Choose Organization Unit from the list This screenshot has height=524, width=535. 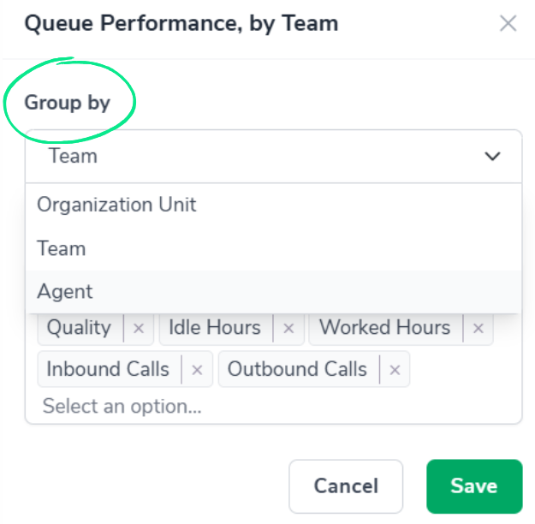116,205
